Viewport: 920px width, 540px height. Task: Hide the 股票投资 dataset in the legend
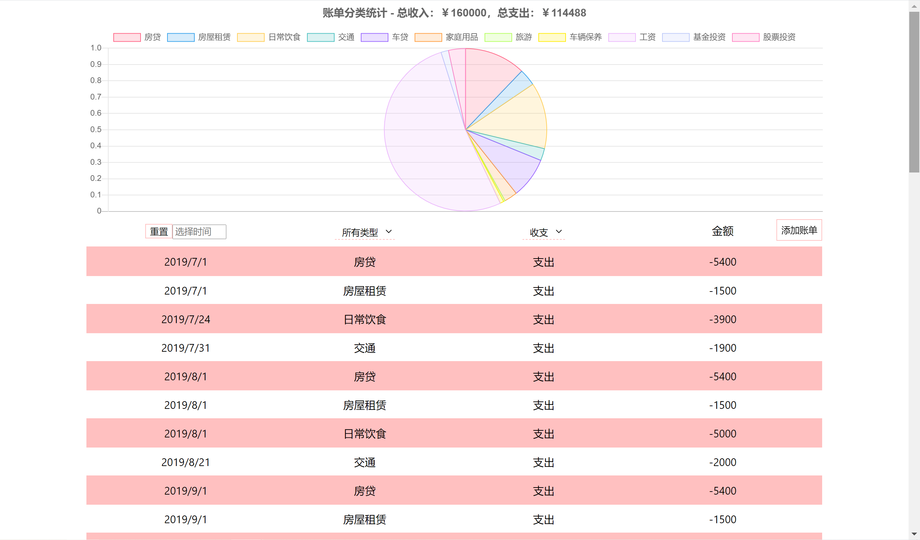(745, 37)
